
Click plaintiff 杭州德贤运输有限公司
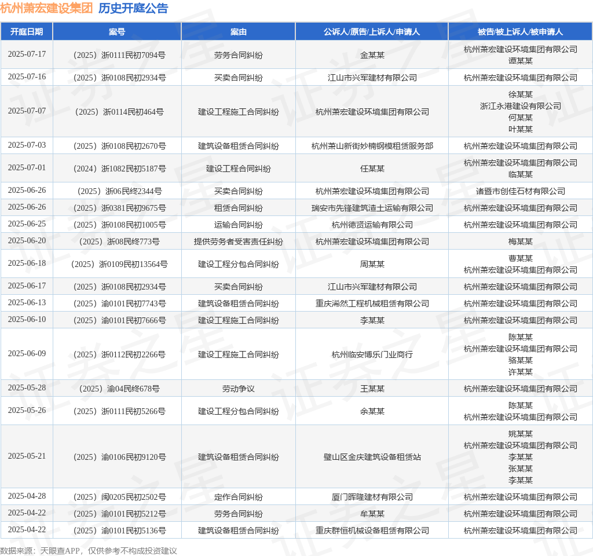coord(372,225)
